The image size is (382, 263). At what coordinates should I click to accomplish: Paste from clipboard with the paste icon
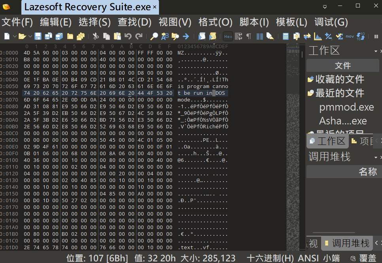pos(117,36)
